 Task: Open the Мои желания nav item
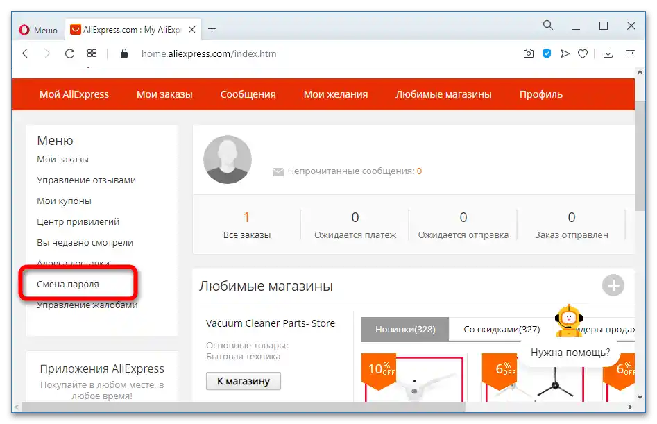336,94
